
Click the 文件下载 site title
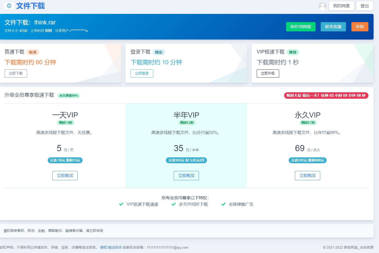[30, 6]
